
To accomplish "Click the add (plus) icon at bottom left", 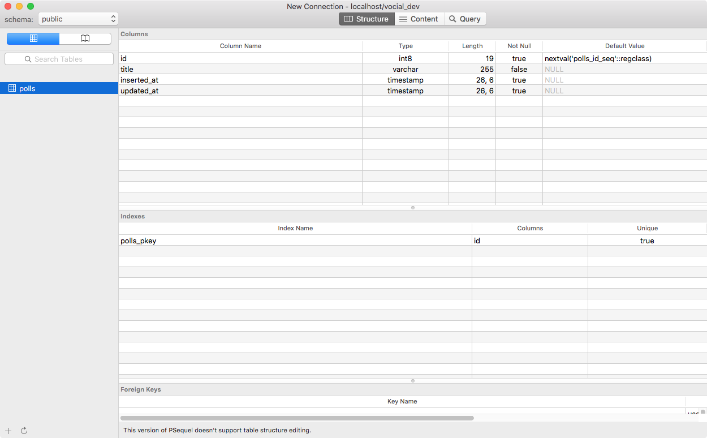I will point(8,431).
